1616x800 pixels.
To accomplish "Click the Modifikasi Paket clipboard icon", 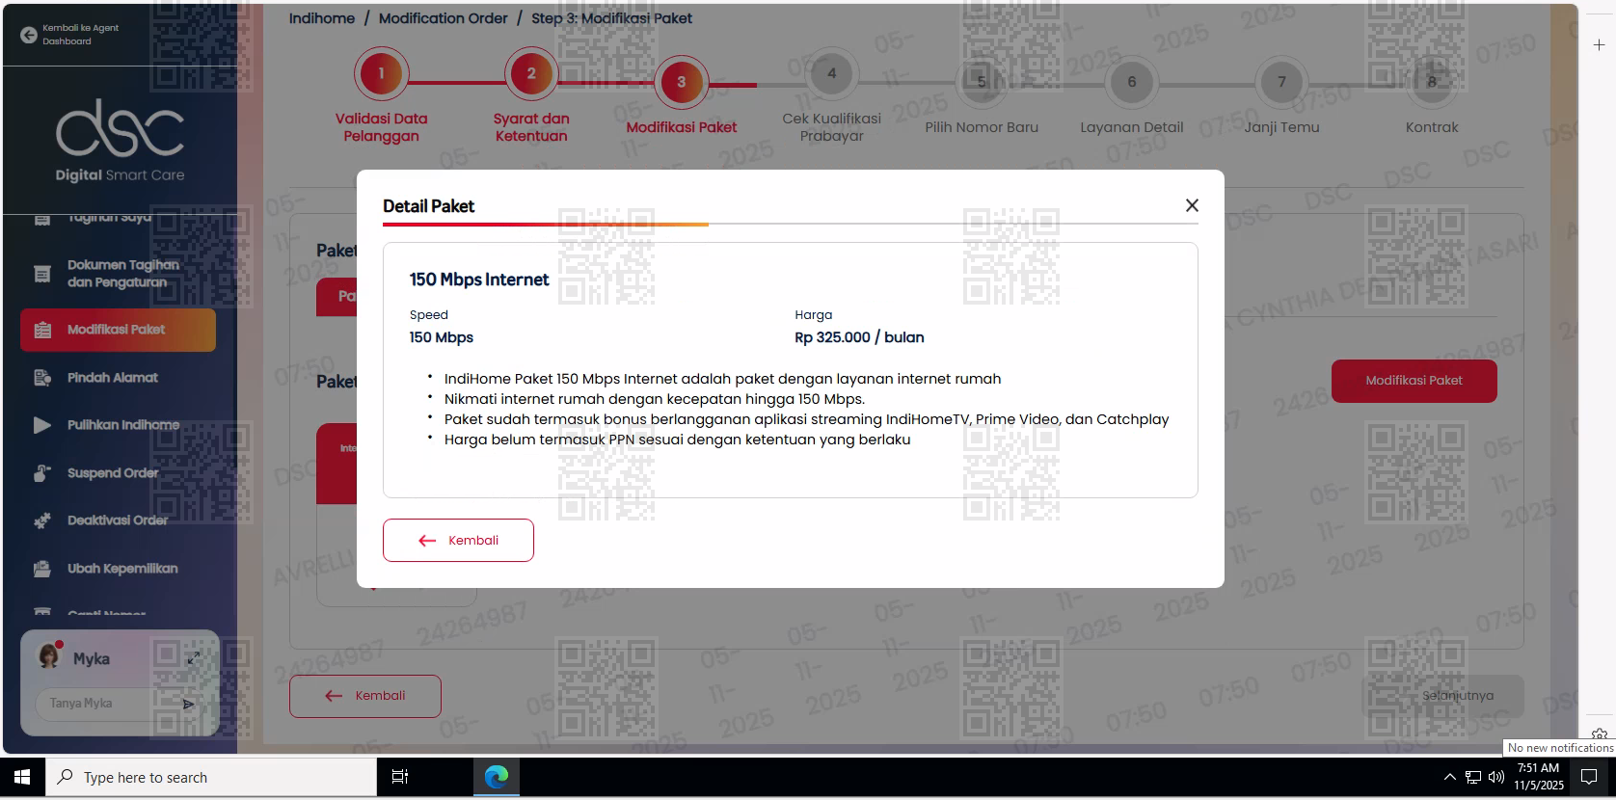I will coord(42,330).
